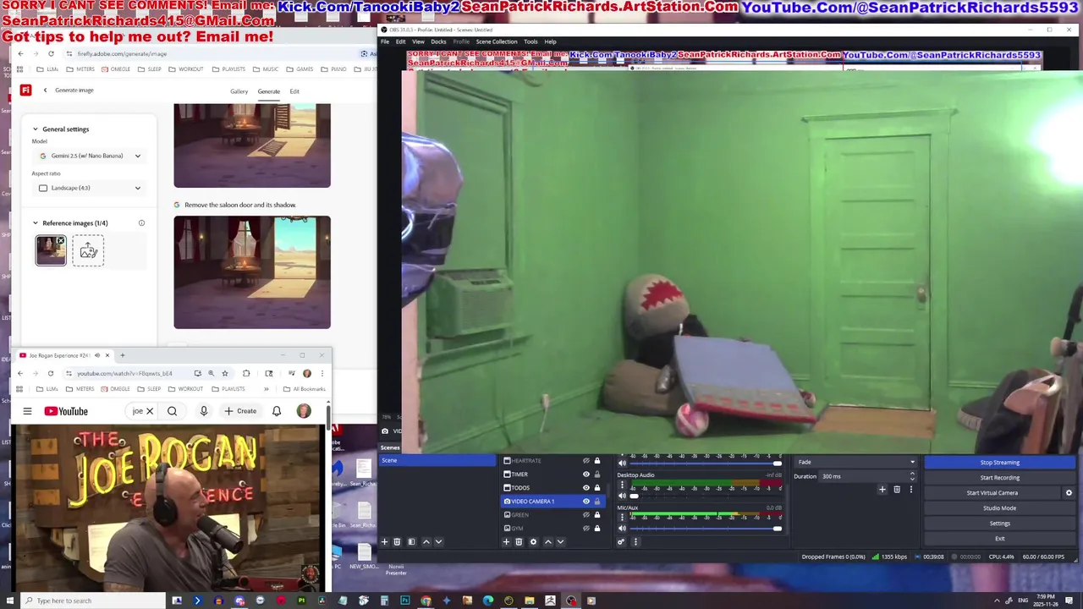Adjust Desktop Audio volume slider
The image size is (1083, 609).
pyautogui.click(x=704, y=497)
